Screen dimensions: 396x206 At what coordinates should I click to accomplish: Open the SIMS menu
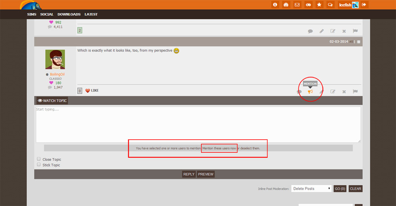pyautogui.click(x=31, y=14)
